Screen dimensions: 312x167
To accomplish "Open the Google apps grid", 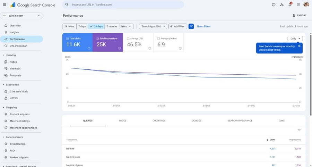I will pos(298,5).
